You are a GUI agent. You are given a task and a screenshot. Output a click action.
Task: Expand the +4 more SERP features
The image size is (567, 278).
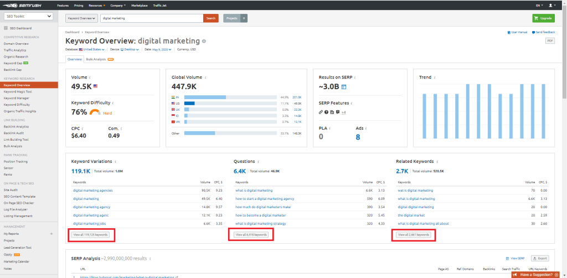(343, 112)
